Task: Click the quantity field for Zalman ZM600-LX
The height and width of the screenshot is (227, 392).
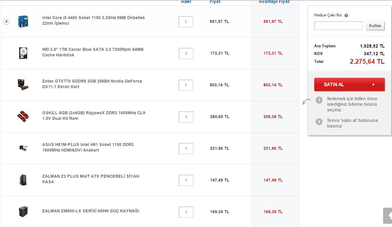Action: (186, 212)
